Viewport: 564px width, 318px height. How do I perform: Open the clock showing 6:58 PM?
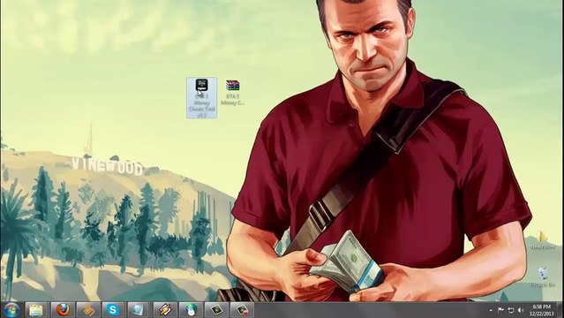pyautogui.click(x=542, y=310)
